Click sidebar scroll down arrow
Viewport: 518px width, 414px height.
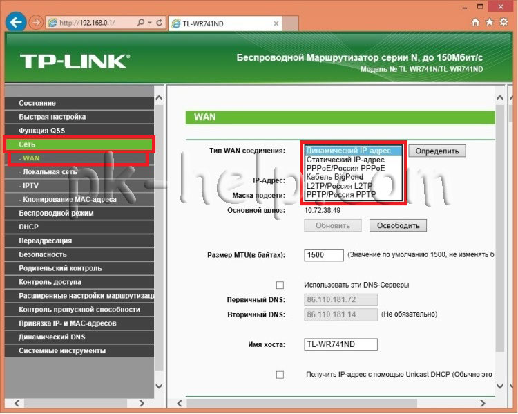coord(160,386)
